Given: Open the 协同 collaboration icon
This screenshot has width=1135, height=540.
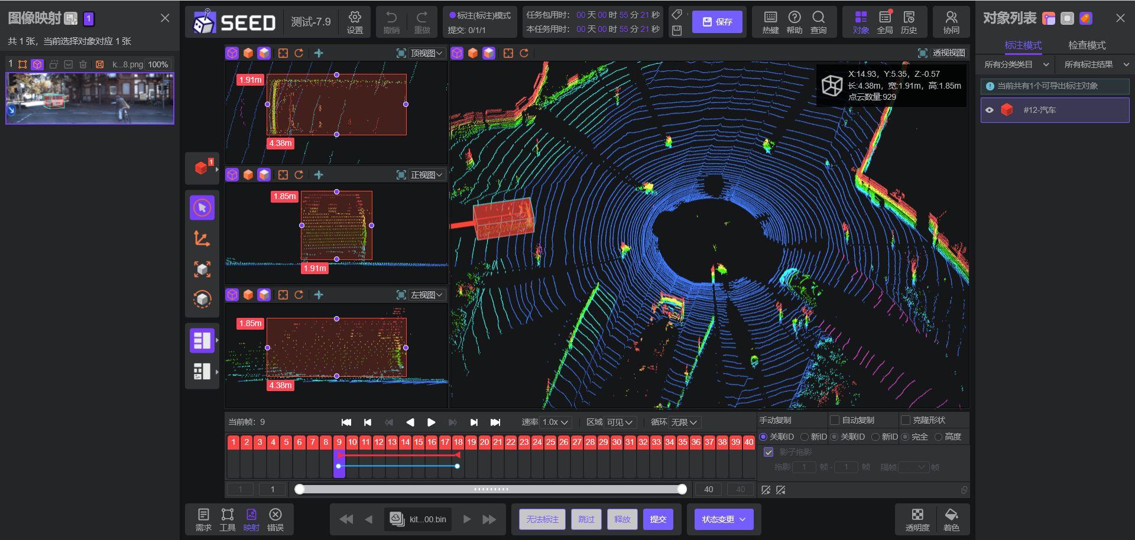Looking at the screenshot, I should [x=951, y=22].
